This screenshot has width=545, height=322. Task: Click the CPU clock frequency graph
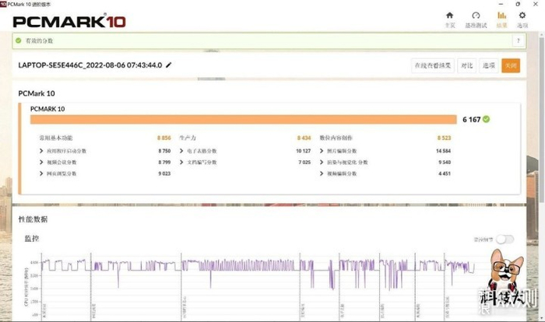257,286
